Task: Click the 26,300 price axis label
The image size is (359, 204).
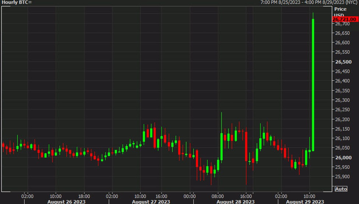Action: coord(342,100)
